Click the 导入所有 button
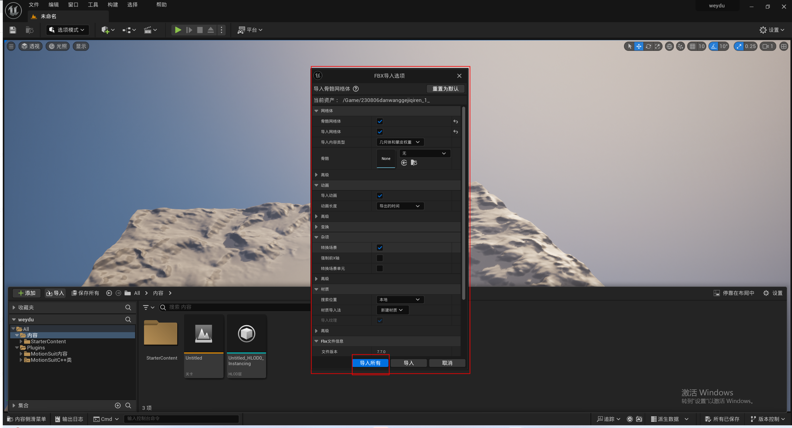Screen dimensions: 792x428 (370, 363)
